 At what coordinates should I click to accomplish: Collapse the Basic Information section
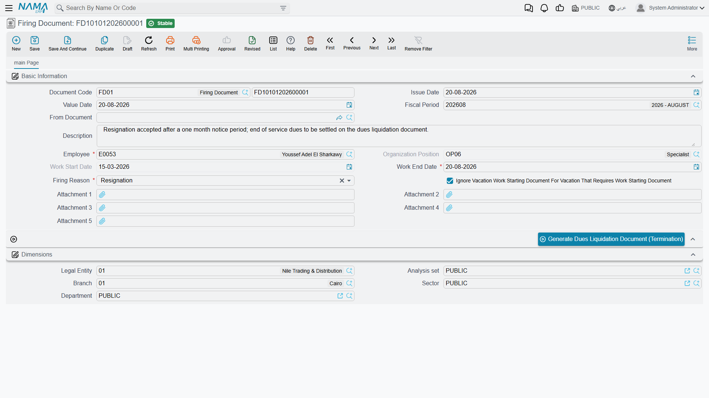[693, 76]
